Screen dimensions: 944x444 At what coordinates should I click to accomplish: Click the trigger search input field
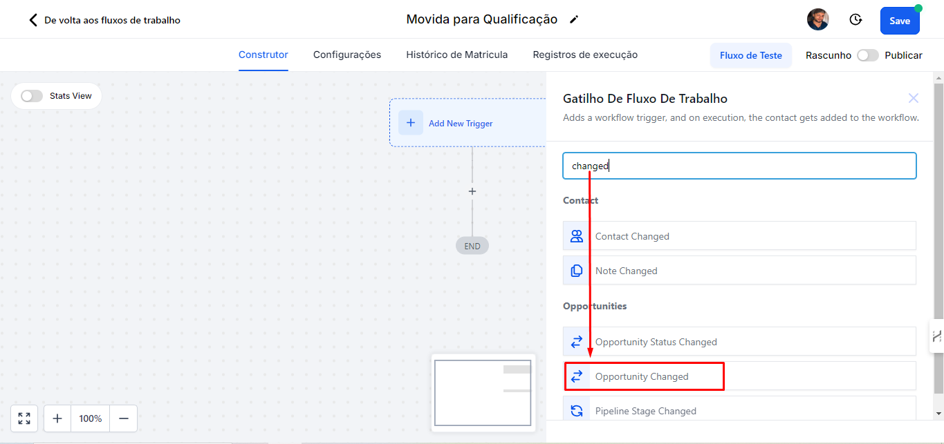pos(739,166)
